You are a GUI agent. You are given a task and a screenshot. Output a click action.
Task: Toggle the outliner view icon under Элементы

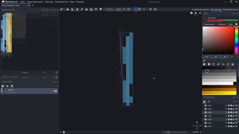tap(204, 102)
